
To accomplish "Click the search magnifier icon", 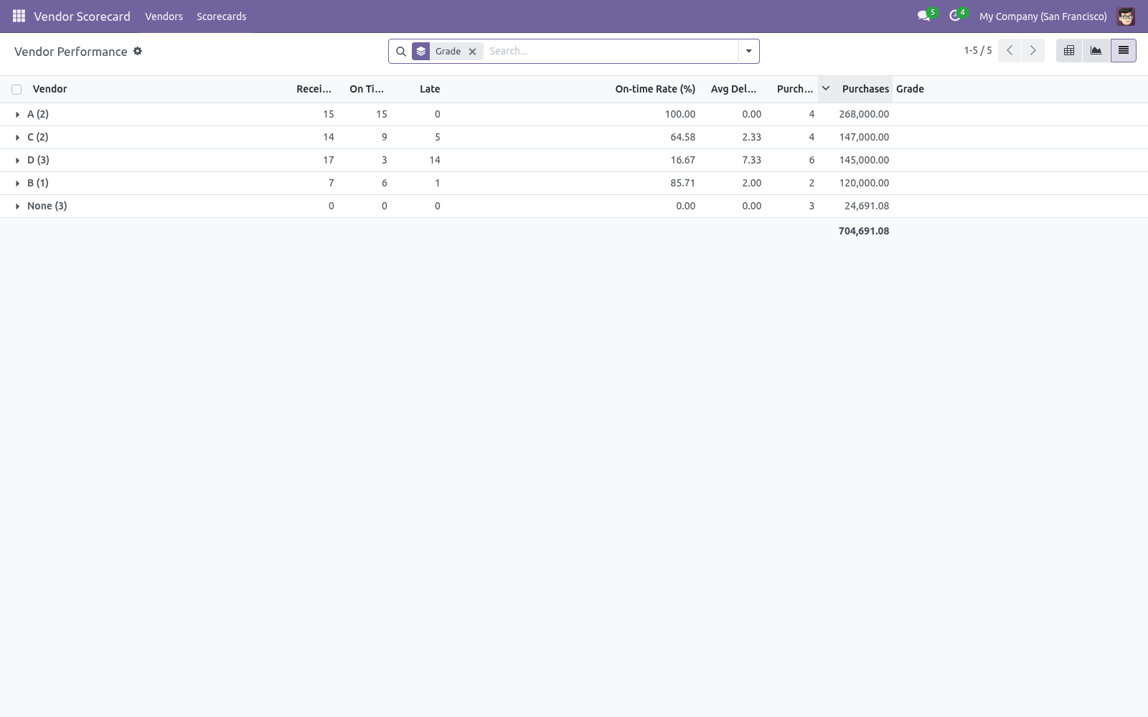I will (x=401, y=51).
